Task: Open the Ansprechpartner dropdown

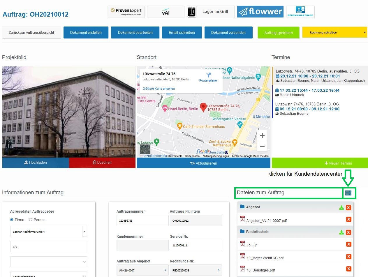Action: click(x=49, y=274)
